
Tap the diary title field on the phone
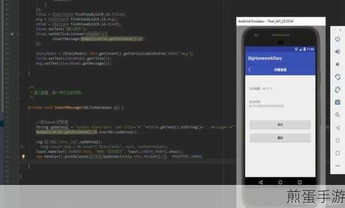[x=261, y=89]
